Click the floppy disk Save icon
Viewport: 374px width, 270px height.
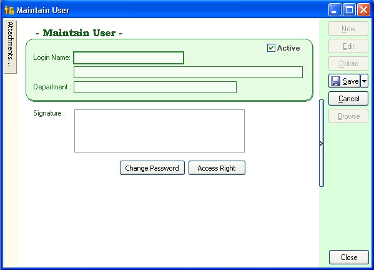click(335, 81)
